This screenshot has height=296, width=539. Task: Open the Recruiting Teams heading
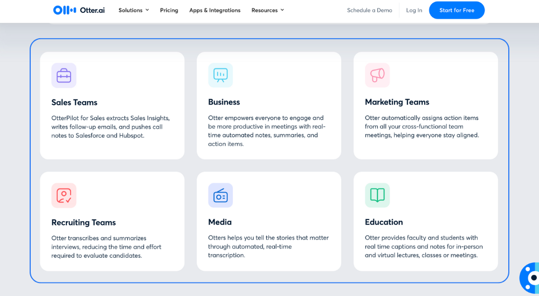[x=84, y=222]
